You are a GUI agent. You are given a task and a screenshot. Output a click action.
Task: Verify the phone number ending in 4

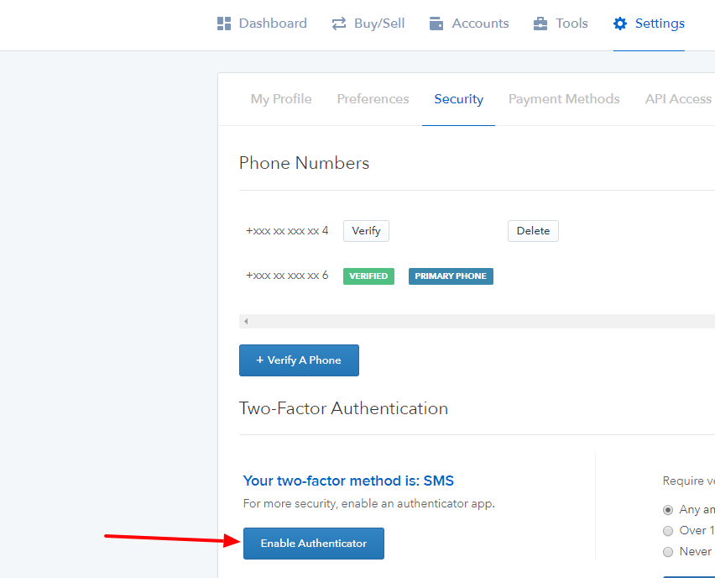(366, 230)
